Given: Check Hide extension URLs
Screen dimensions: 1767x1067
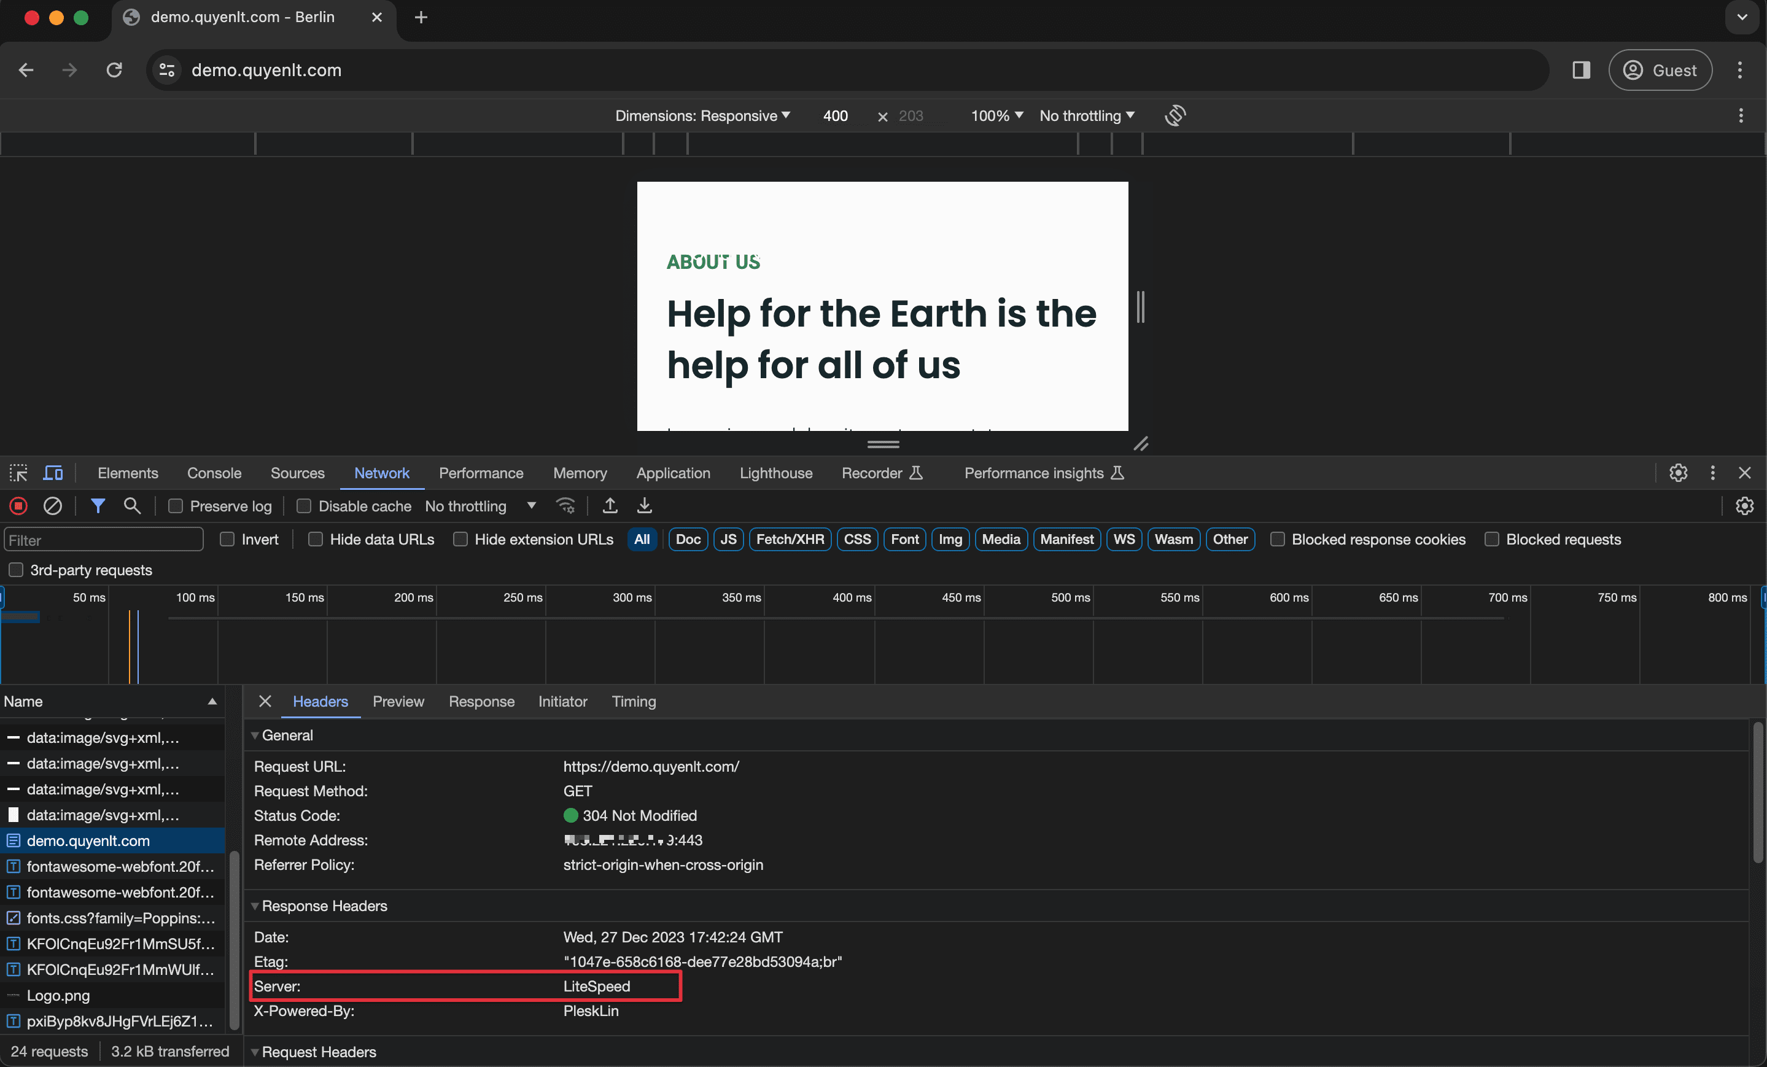Looking at the screenshot, I should coord(460,539).
